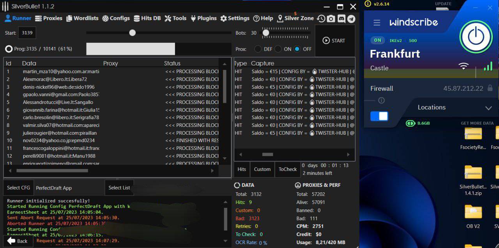Open the OB V2 desktop folder
499x248 pixels.
pyautogui.click(x=473, y=216)
